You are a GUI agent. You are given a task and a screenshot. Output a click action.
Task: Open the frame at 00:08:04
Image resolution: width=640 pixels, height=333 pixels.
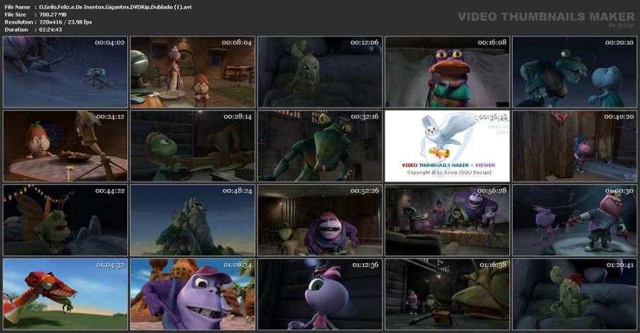193,72
